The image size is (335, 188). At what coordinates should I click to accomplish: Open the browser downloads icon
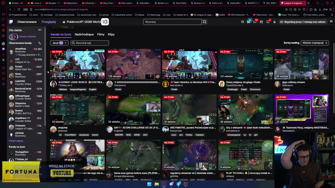[320, 9]
